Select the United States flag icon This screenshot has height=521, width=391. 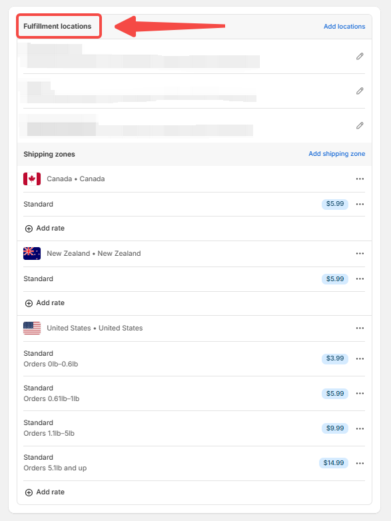[32, 328]
